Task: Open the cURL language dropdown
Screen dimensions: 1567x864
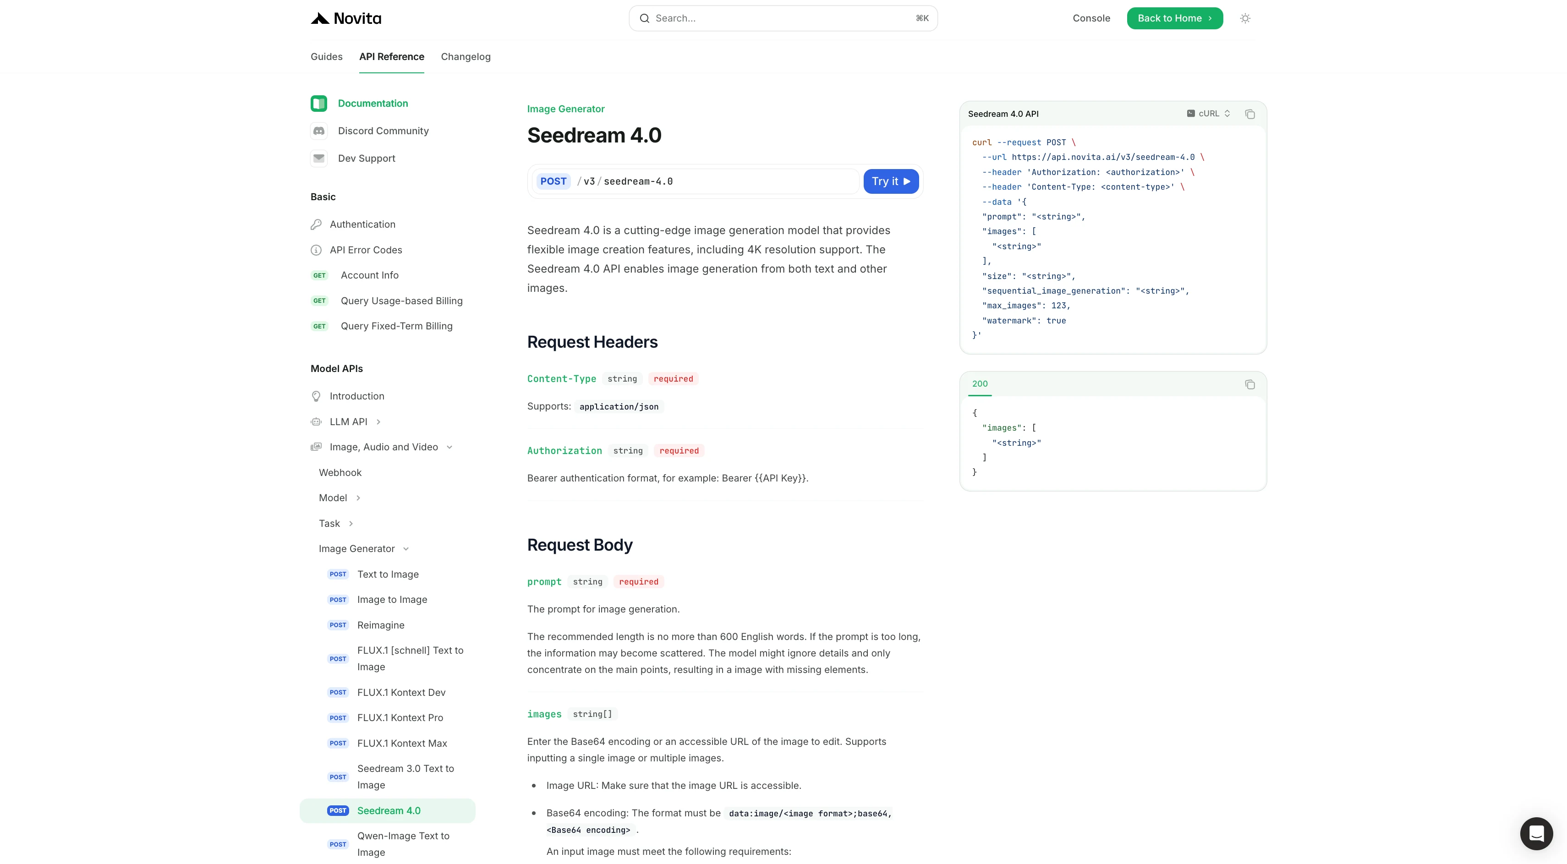Action: 1209,114
